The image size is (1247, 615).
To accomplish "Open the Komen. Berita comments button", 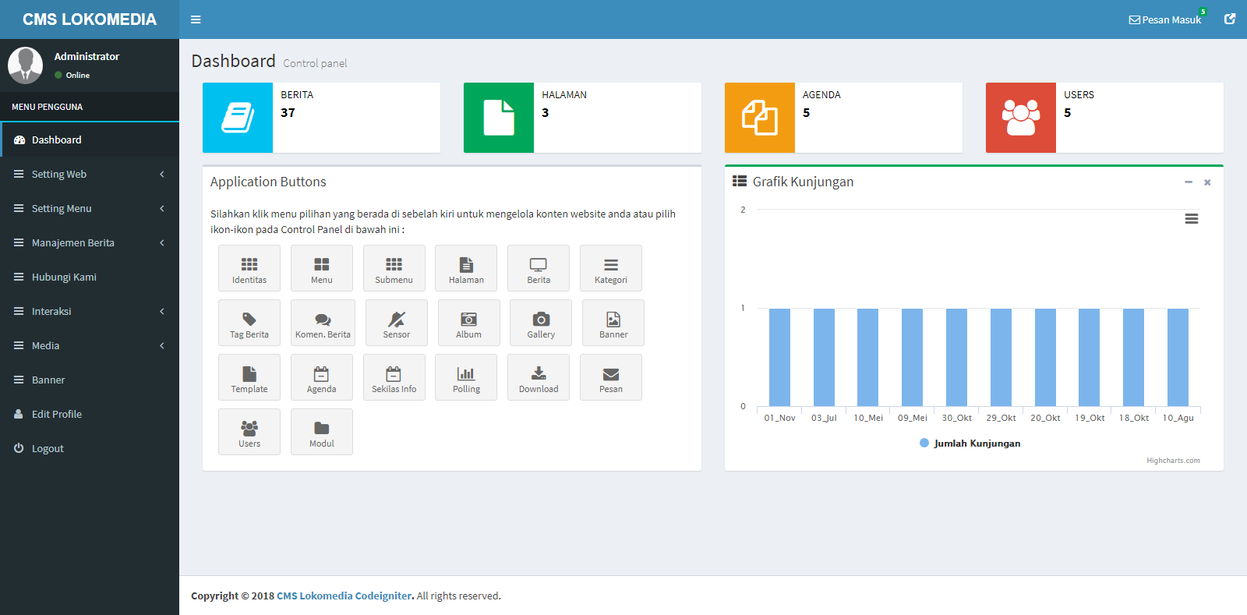I will (x=323, y=323).
